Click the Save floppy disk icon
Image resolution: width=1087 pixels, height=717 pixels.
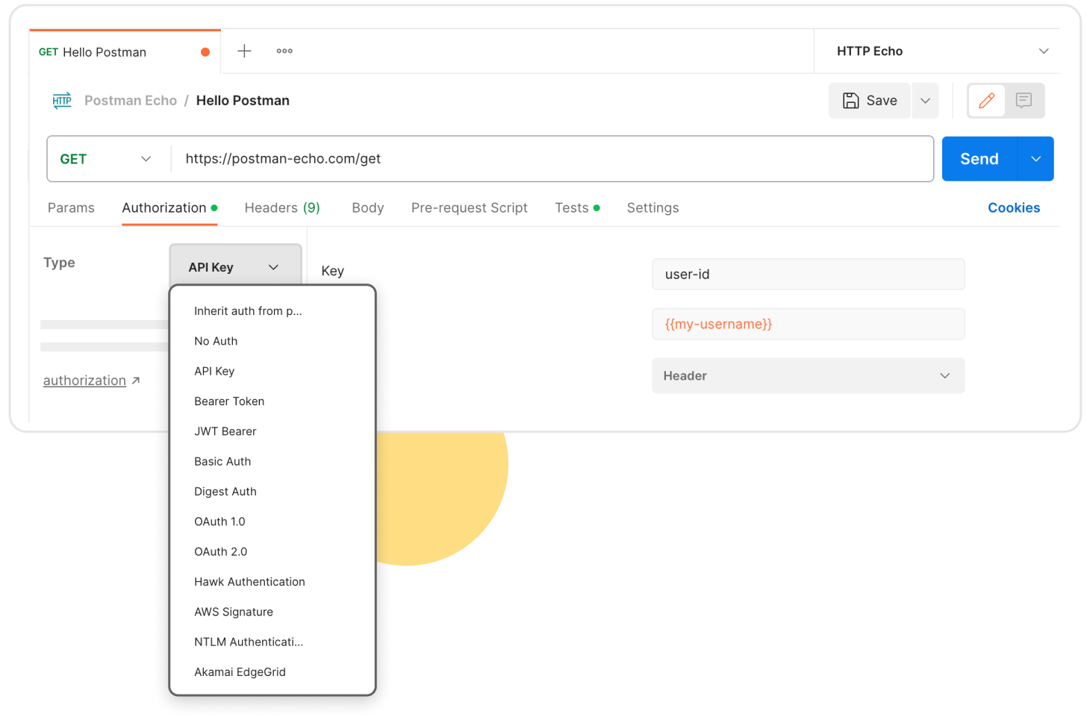(851, 100)
